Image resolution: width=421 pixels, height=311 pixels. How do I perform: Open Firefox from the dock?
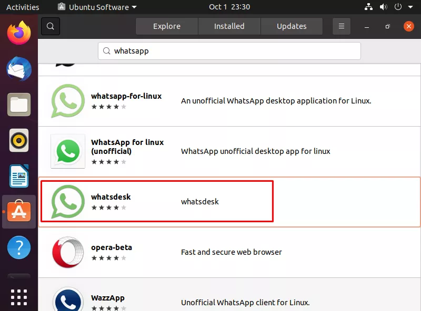pyautogui.click(x=19, y=33)
